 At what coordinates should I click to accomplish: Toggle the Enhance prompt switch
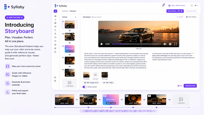pyautogui.click(x=85, y=87)
